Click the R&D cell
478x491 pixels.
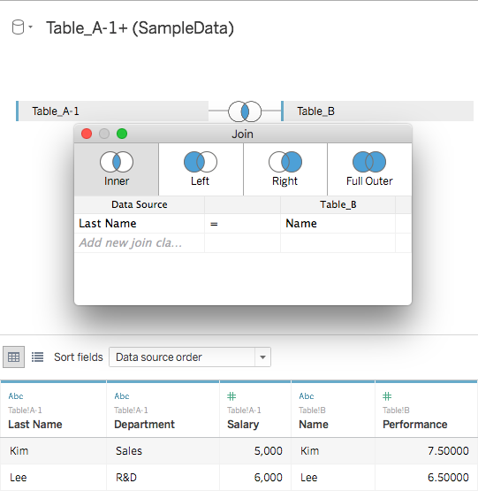[x=163, y=478]
